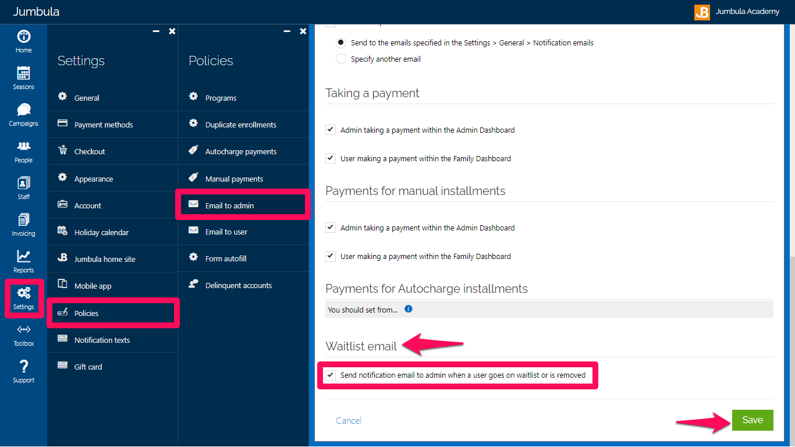Click the Jumbula title in header
The image size is (795, 447).
pos(36,12)
